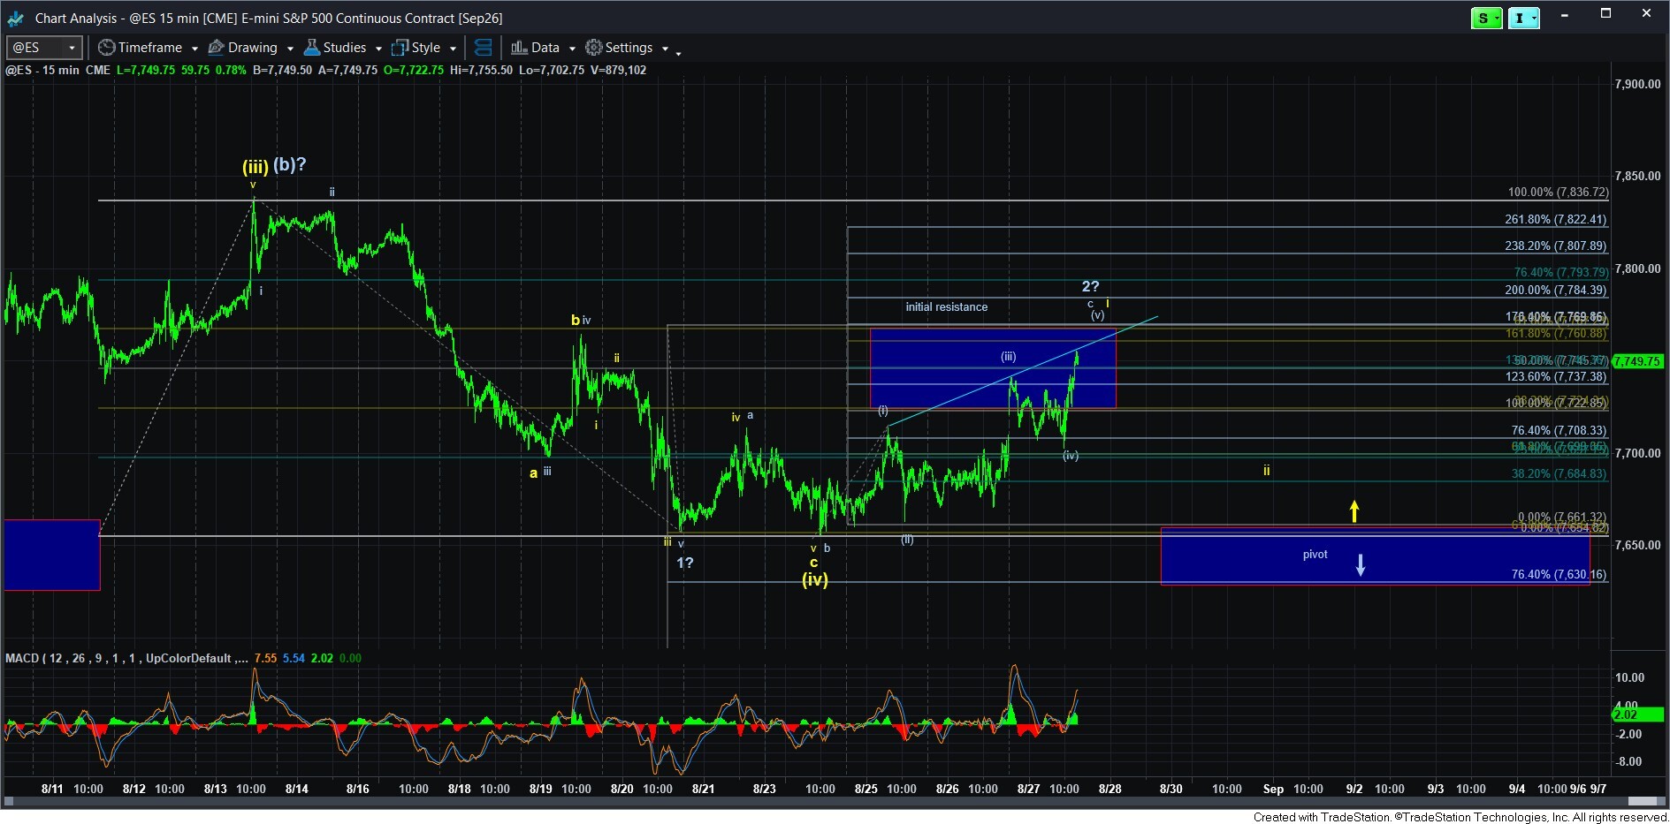Image resolution: width=1670 pixels, height=824 pixels.
Task: Open the toolbar overflow arrow after Settings
Action: (x=678, y=53)
